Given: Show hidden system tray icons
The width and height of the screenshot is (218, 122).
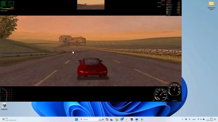Looking at the screenshot, I should [183, 119].
